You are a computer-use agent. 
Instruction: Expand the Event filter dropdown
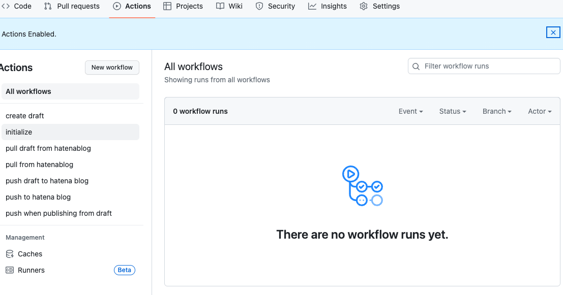(x=411, y=111)
